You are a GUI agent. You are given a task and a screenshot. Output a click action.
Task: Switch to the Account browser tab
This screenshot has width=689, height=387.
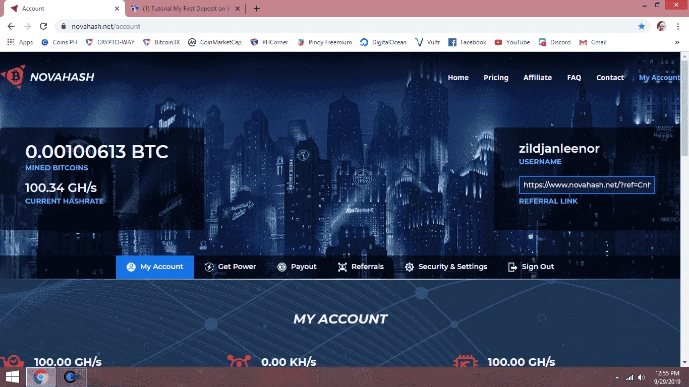point(65,9)
